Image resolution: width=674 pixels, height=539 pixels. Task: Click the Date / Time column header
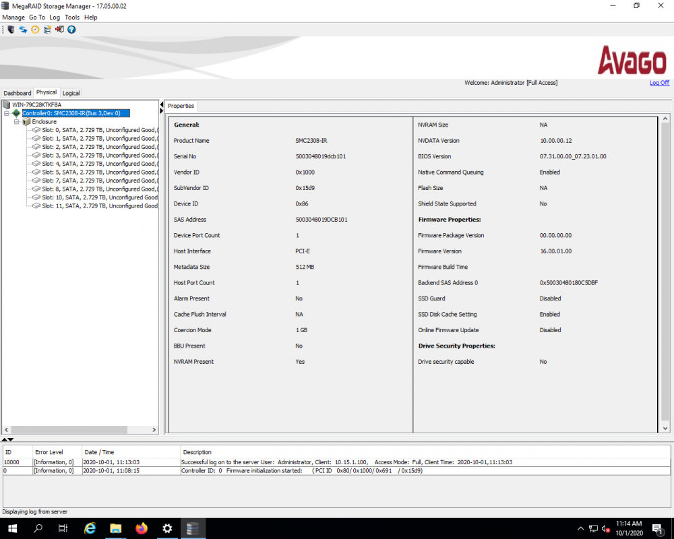(131, 452)
